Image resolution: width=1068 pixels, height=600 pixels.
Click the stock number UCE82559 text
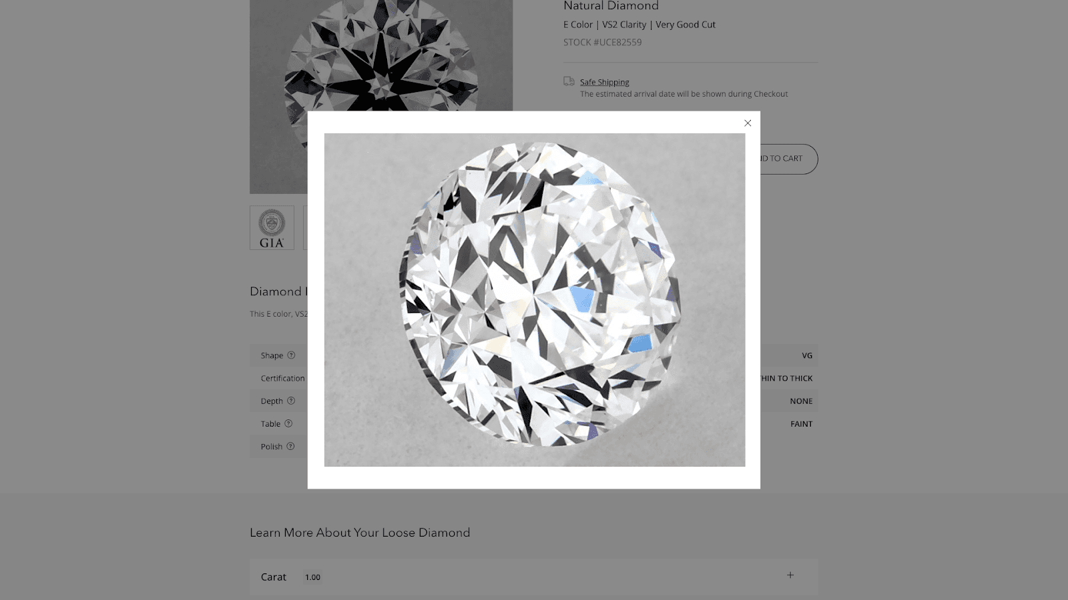click(x=603, y=42)
